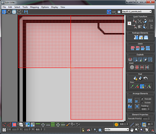Click the Paint Select brush icon
The image size is (156, 134).
pyautogui.click(x=68, y=125)
